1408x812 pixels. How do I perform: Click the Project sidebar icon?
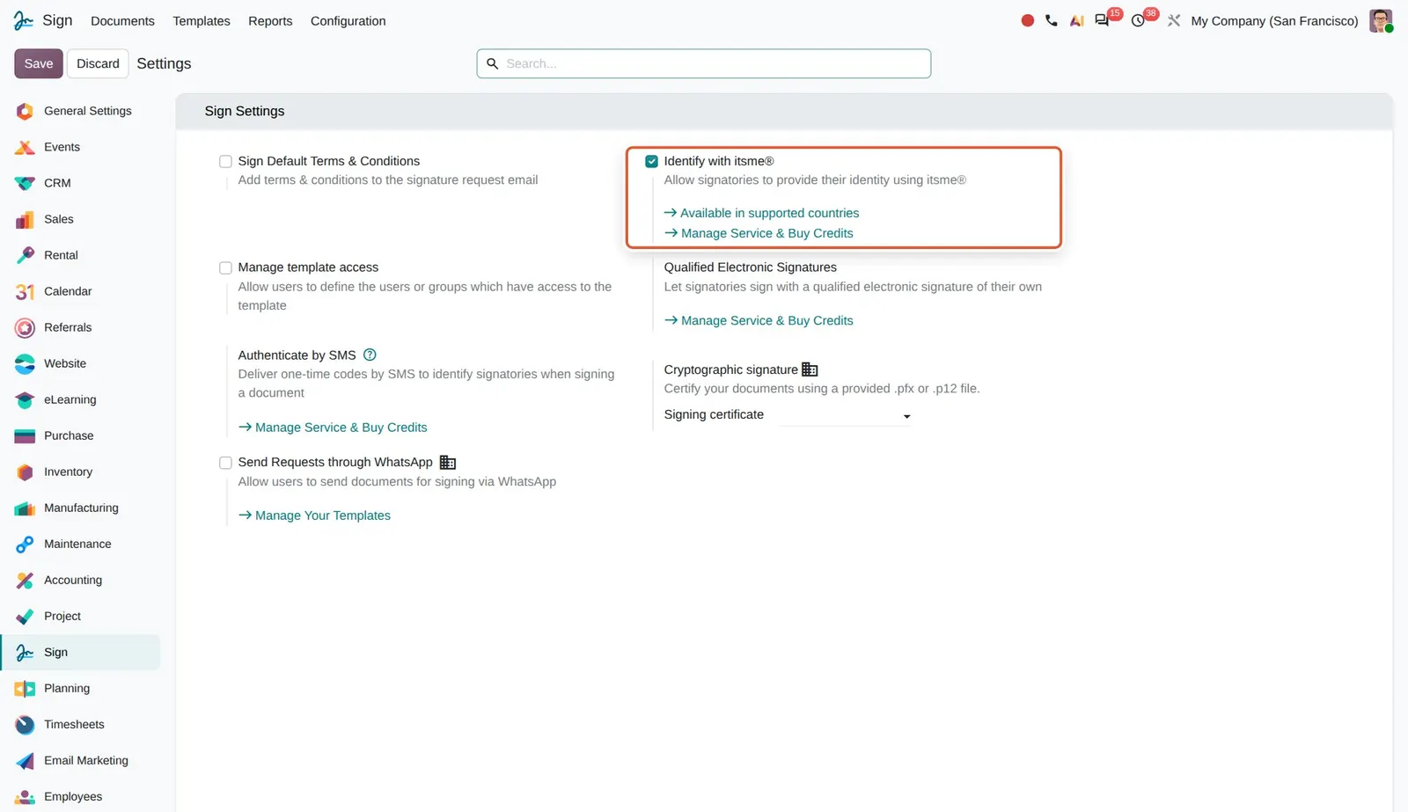25,616
